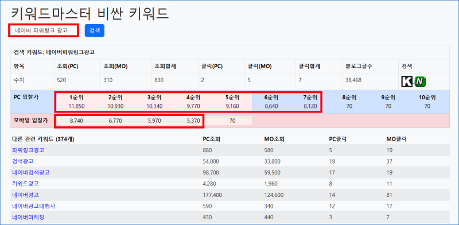This screenshot has height=225, width=459.
Task: Click the 2순위 PC bid 10,930
Action: (115, 106)
